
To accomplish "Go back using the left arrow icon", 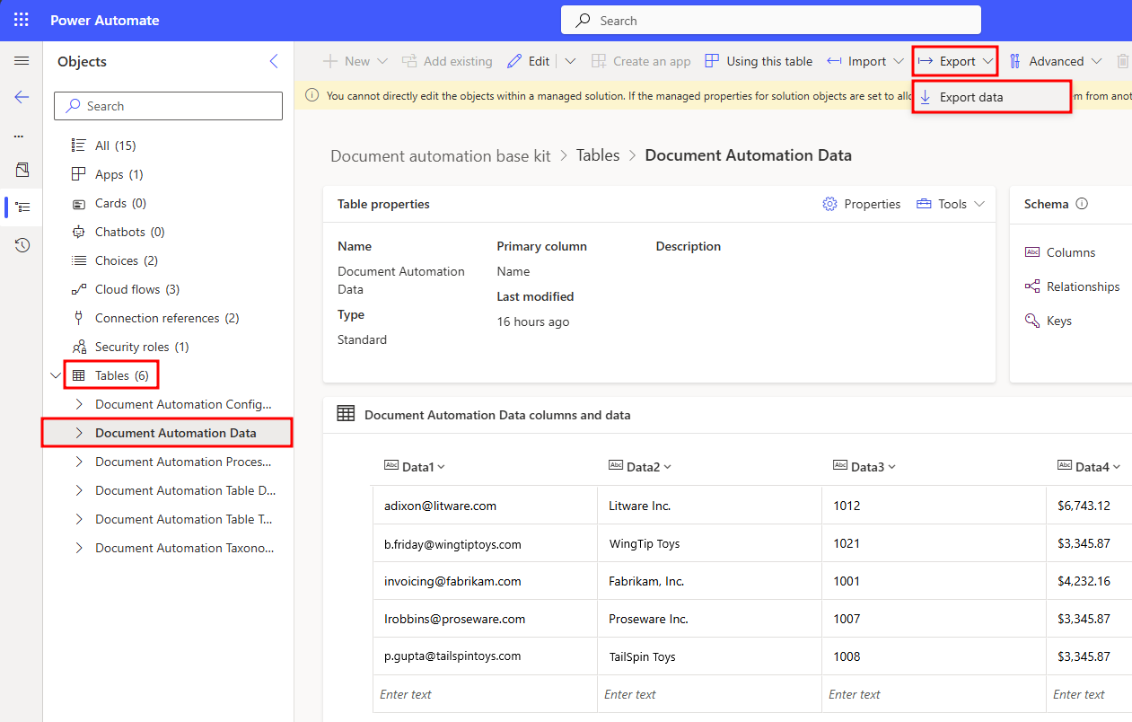I will (22, 97).
